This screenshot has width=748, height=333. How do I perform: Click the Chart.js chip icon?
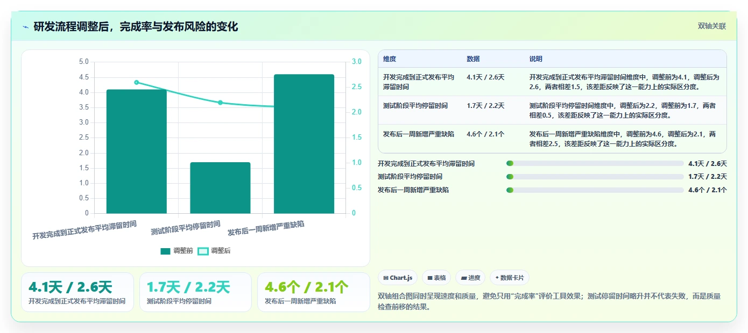[386, 278]
